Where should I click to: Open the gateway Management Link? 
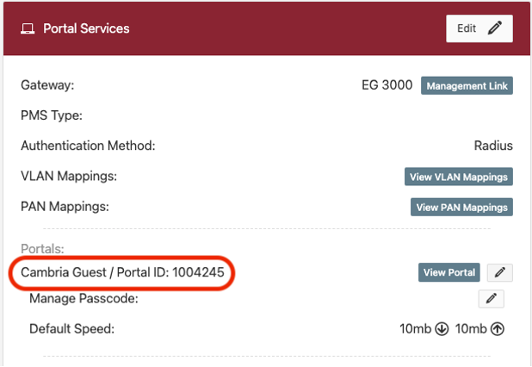[467, 86]
